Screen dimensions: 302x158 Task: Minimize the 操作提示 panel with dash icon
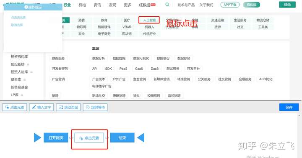pyautogui.click(x=59, y=7)
